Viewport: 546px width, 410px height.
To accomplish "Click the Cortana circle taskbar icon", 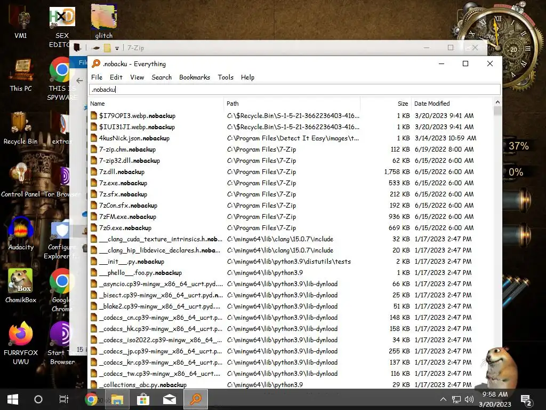I will point(38,399).
